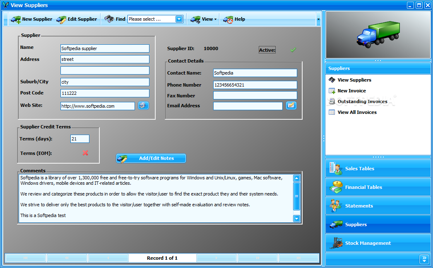
Task: Click the New Supplier button
Action: coord(31,19)
